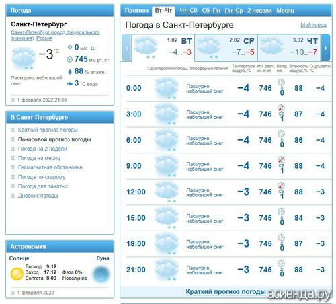Click the sun icon in the Астрономия panel
The height and width of the screenshot is (304, 336).
[x=17, y=274]
